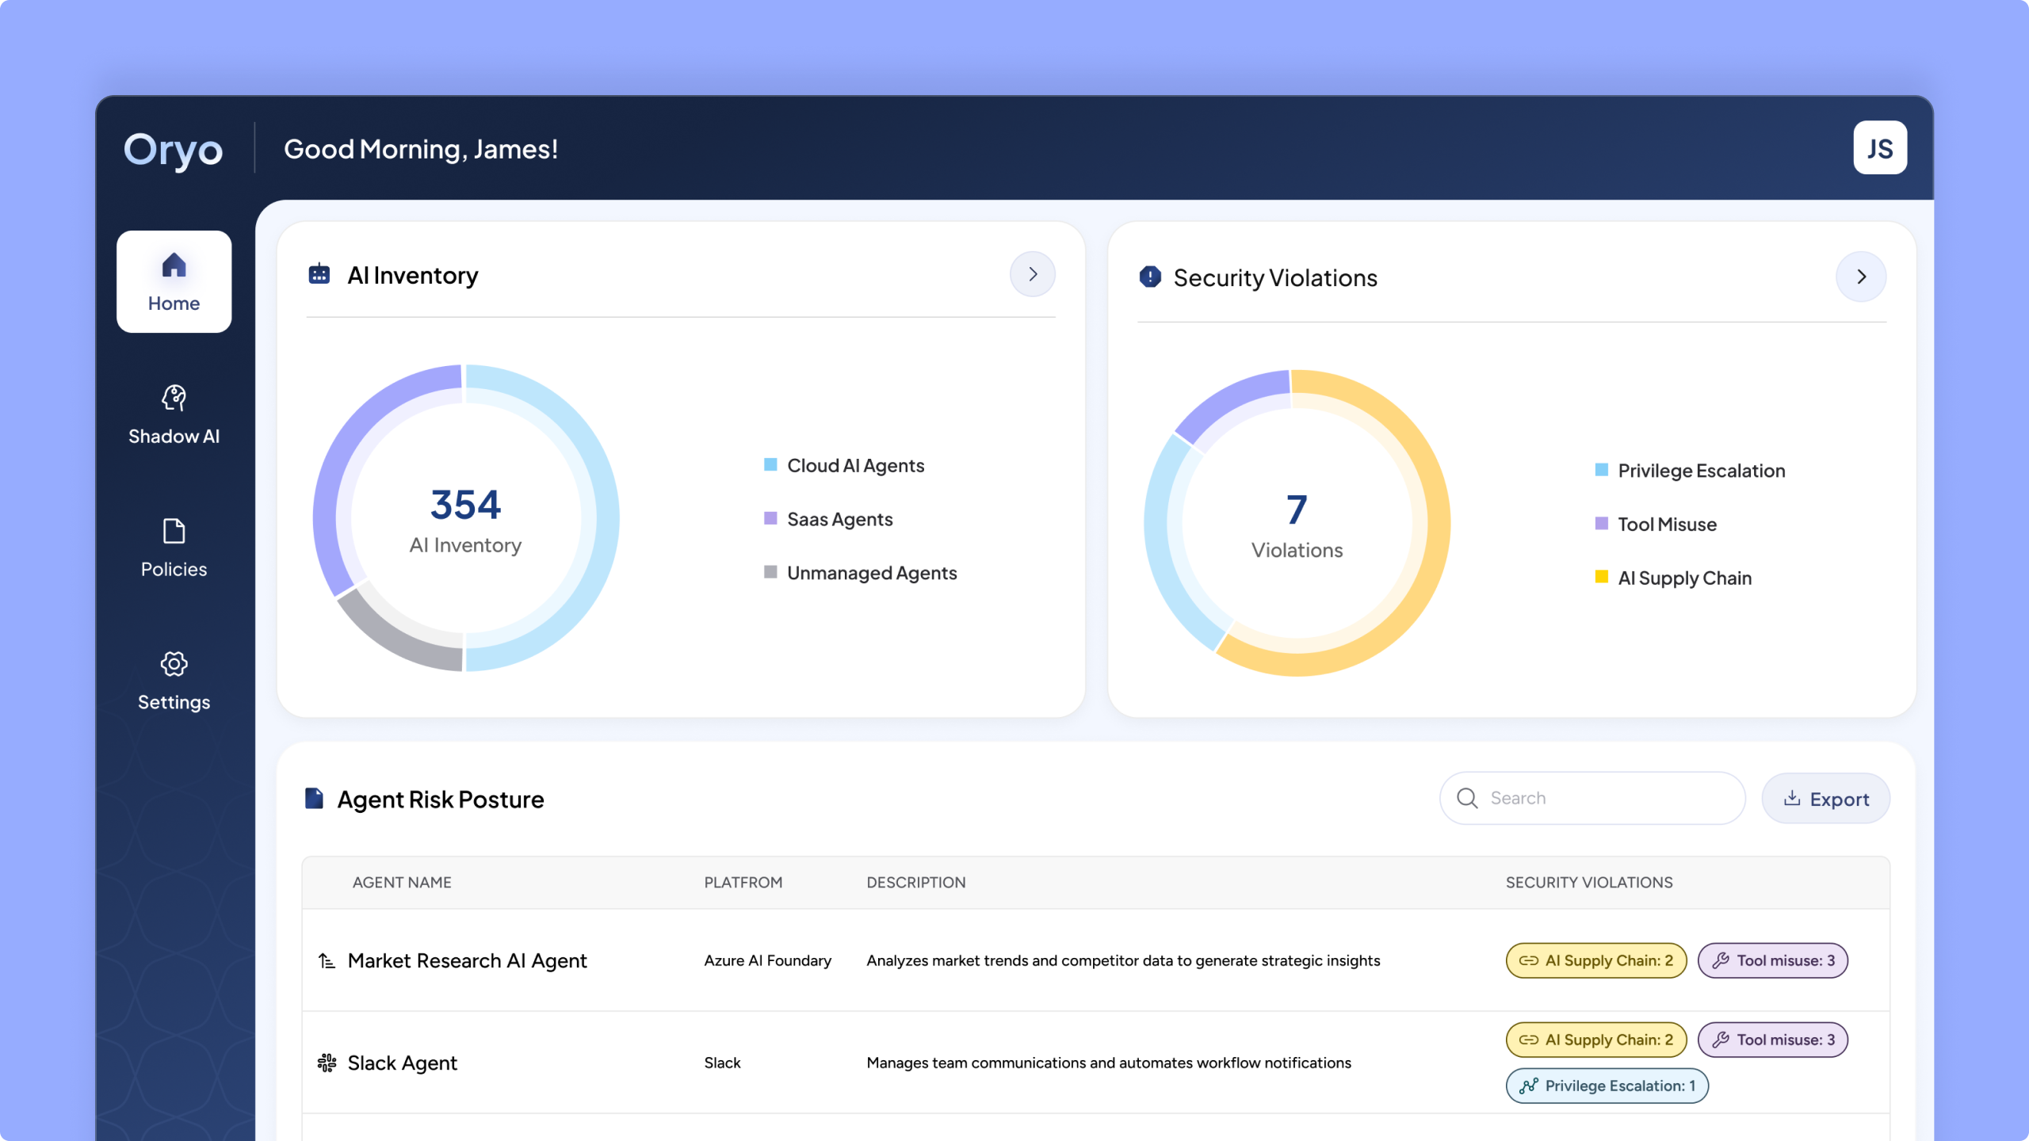Click the AI Inventory robot icon

[x=319, y=274]
